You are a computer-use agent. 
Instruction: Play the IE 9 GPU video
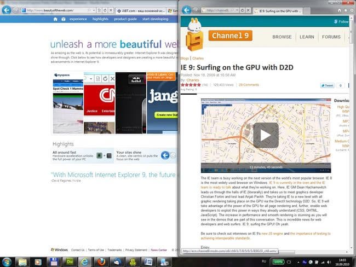[266, 135]
